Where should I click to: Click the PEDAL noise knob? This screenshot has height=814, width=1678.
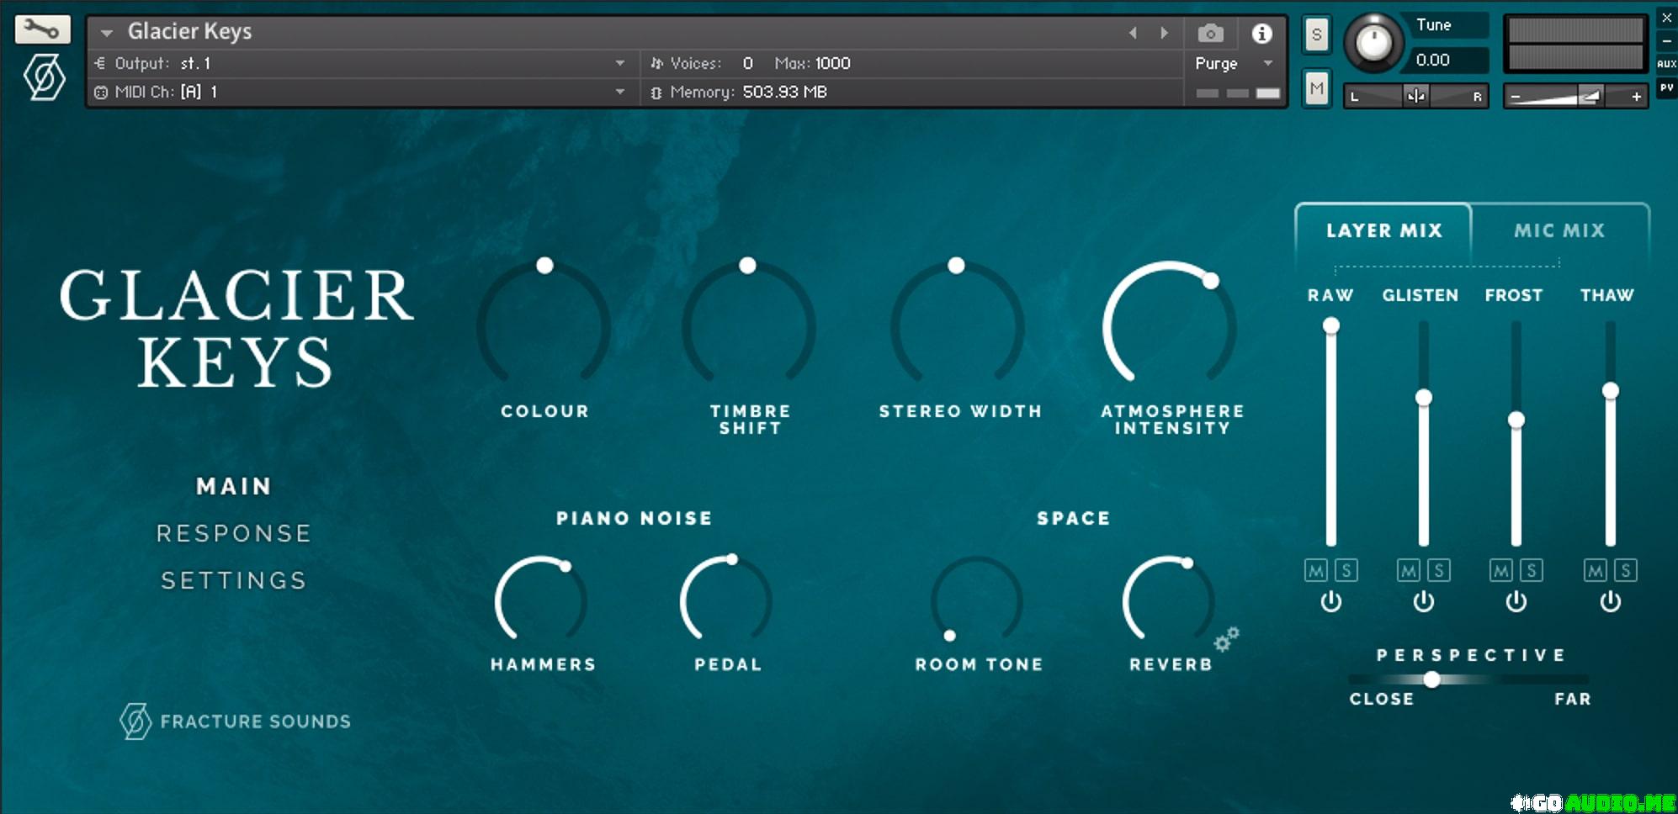point(726,600)
